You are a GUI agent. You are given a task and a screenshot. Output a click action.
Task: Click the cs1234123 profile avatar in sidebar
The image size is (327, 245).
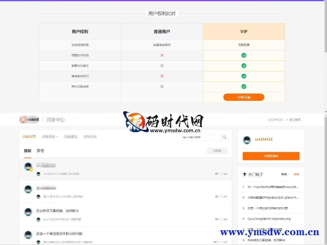point(247,140)
